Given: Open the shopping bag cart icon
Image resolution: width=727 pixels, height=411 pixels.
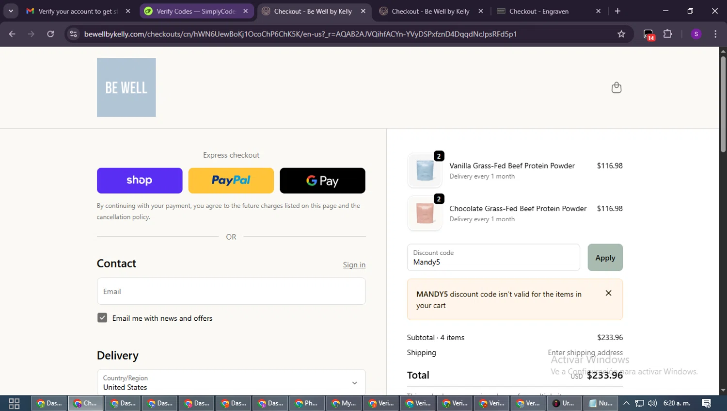Looking at the screenshot, I should pyautogui.click(x=616, y=87).
